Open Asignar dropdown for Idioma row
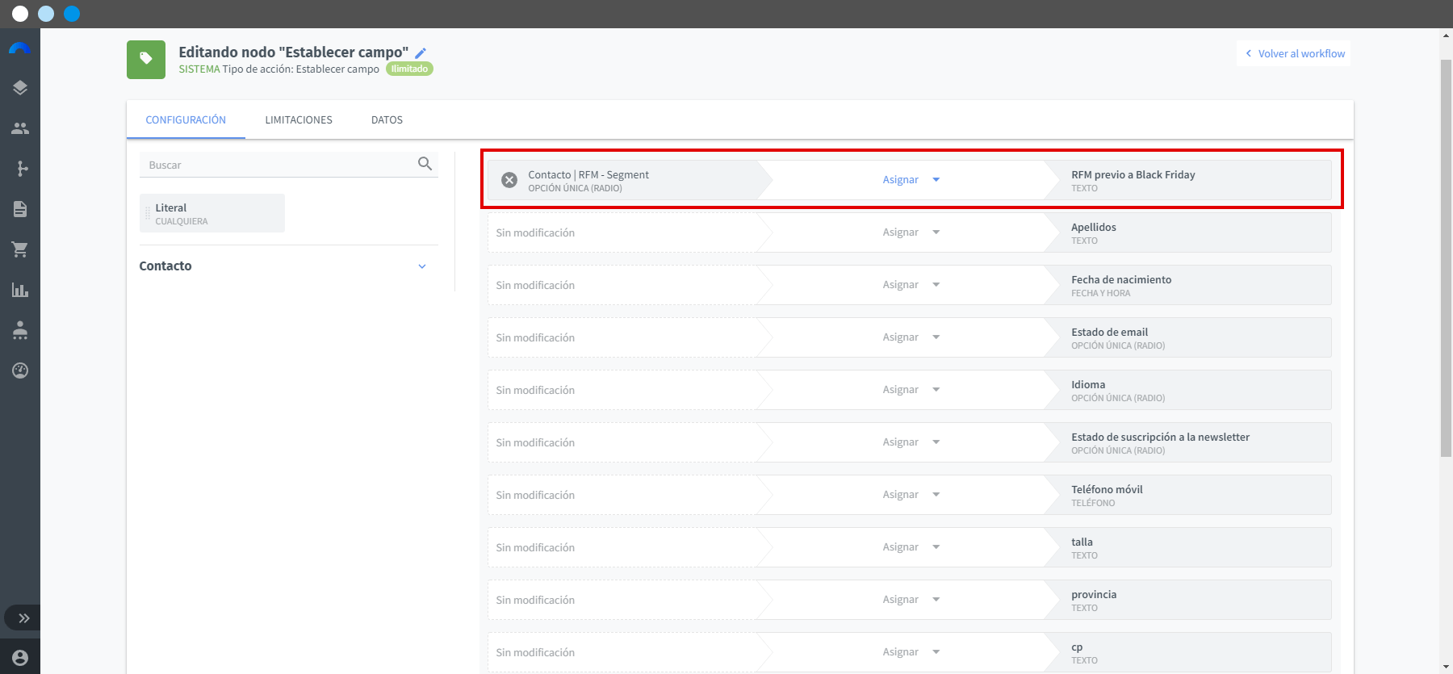 (x=911, y=390)
